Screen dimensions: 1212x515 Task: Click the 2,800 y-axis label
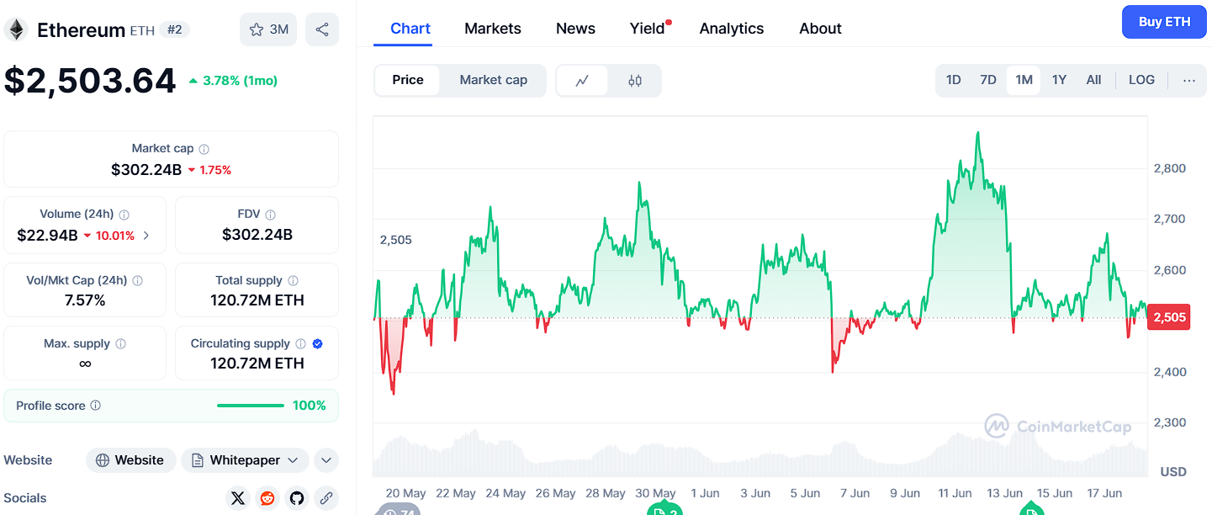pyautogui.click(x=1169, y=168)
